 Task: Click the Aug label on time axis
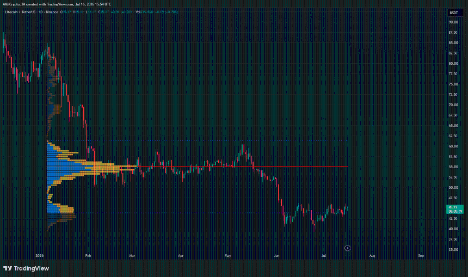(x=372, y=256)
